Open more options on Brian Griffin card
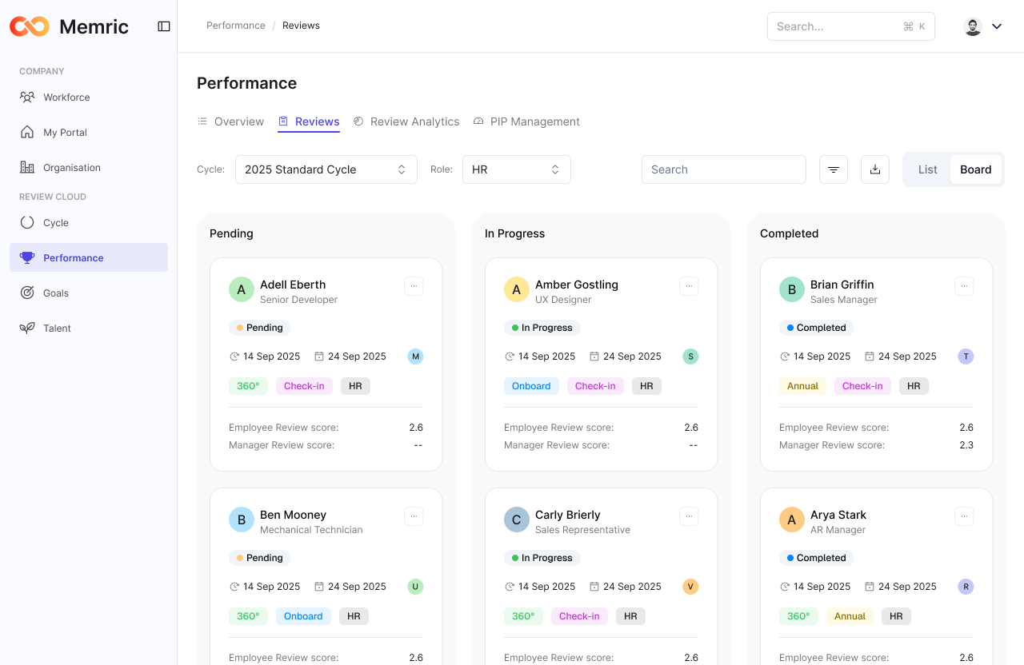Image resolution: width=1024 pixels, height=665 pixels. [x=964, y=286]
